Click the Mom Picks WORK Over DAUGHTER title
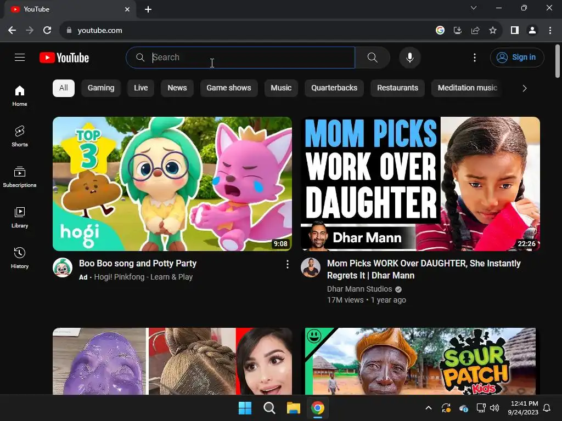This screenshot has height=421, width=562. [424, 269]
